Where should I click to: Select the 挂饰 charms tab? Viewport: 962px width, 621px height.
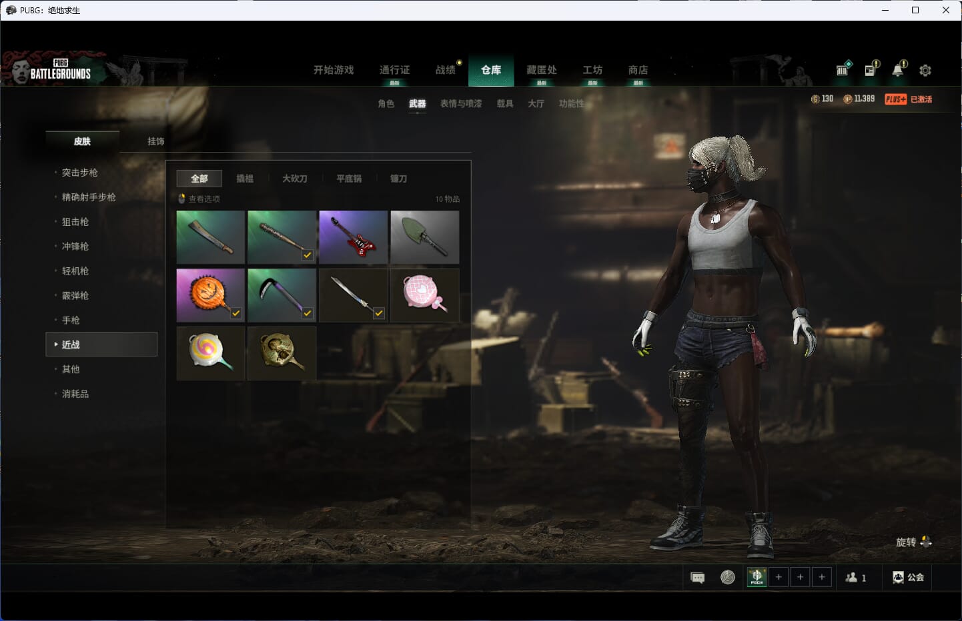click(156, 141)
